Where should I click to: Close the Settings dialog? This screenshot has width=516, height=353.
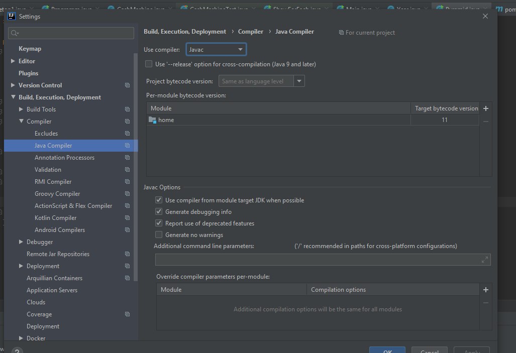click(485, 16)
